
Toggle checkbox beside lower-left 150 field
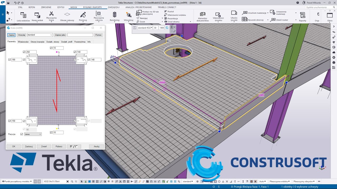9,121
